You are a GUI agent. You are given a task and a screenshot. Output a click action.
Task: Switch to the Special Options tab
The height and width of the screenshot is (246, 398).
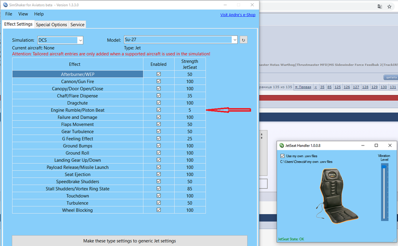[51, 25]
